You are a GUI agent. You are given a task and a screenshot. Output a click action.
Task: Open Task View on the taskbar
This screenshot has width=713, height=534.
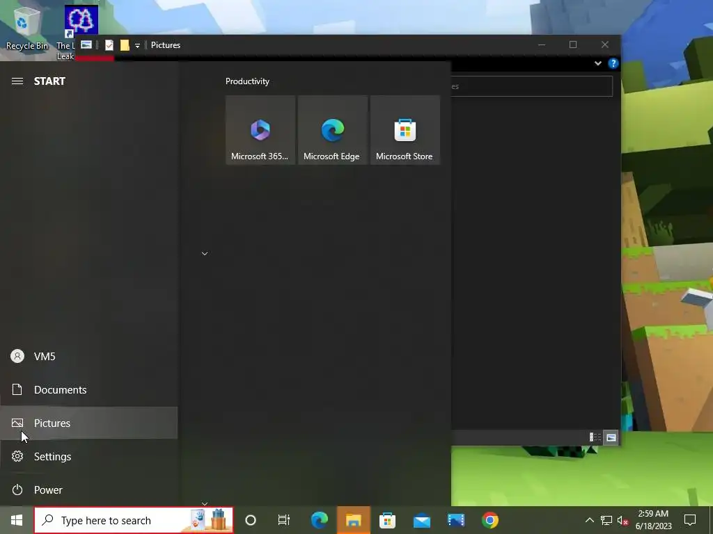click(284, 520)
